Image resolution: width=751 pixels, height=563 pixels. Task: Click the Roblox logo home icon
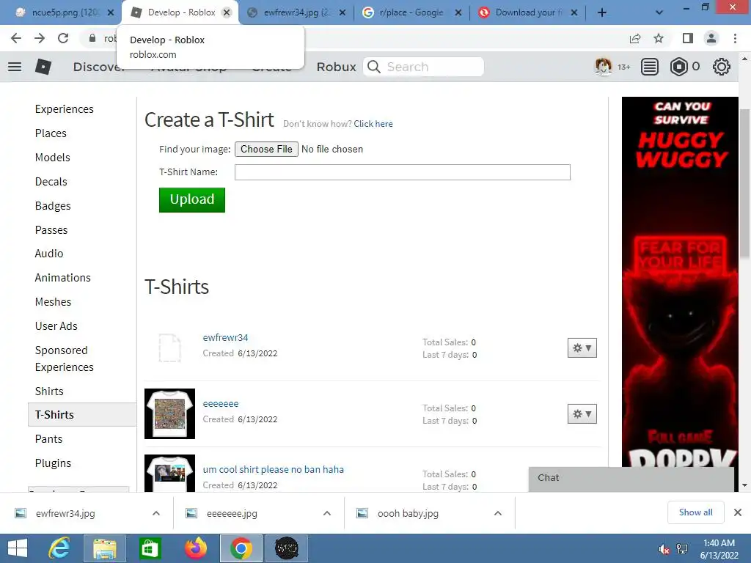pyautogui.click(x=43, y=67)
